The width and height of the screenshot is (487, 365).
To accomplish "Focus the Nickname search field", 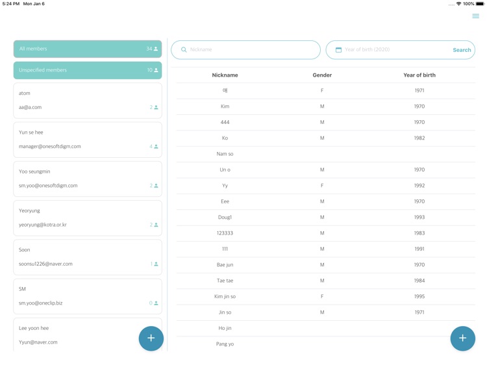I will click(245, 50).
